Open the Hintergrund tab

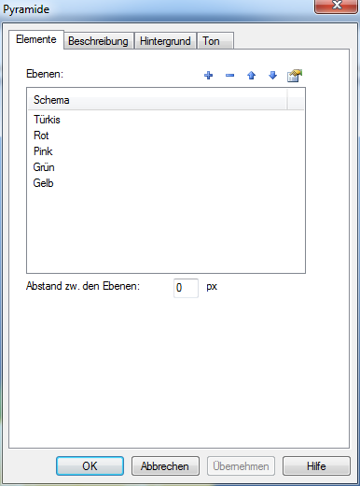(165, 41)
